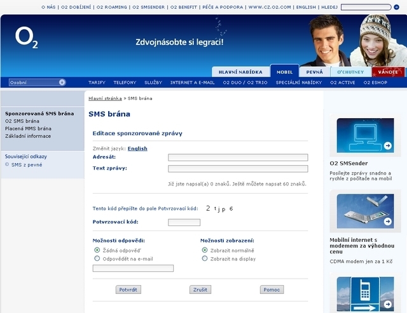The height and width of the screenshot is (313, 407).
Task: Click the Pomoc button
Action: (x=272, y=290)
